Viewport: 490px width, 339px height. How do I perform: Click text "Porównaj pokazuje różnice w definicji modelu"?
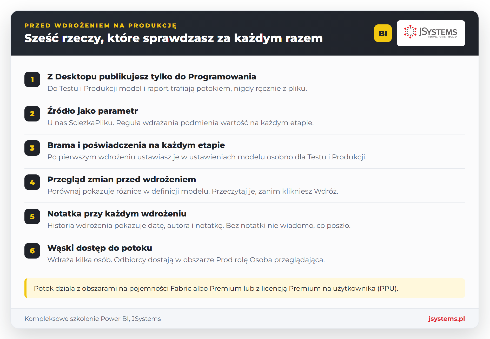pyautogui.click(x=128, y=191)
